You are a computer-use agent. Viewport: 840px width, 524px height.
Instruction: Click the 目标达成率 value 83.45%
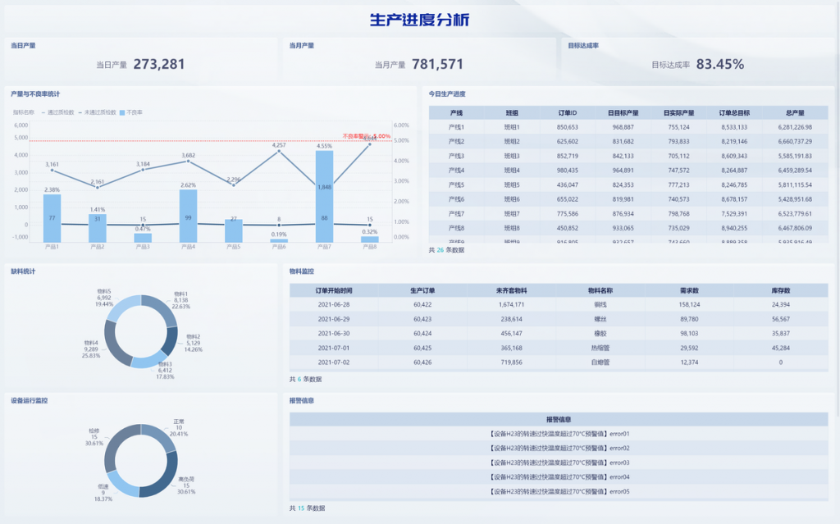pos(719,64)
